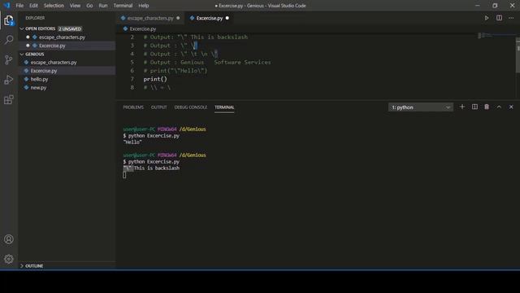The width and height of the screenshot is (520, 293).
Task: Open the Extensions view
Action: [9, 99]
